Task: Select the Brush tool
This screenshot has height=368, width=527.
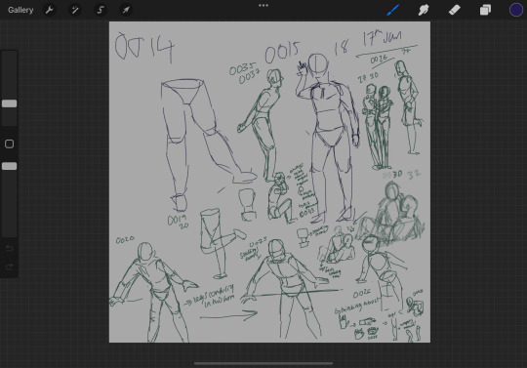Action: pyautogui.click(x=392, y=10)
